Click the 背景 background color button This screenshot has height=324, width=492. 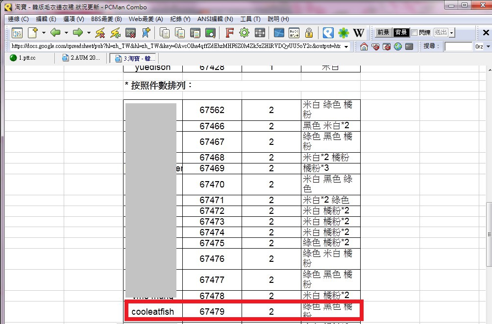401,32
